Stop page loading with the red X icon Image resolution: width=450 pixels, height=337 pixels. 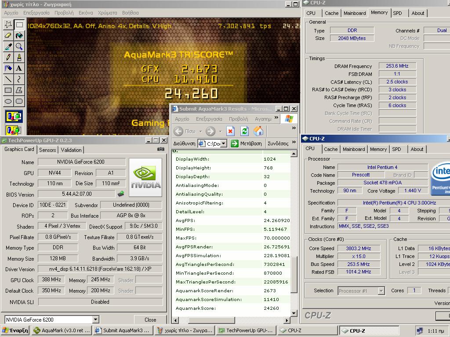click(230, 132)
